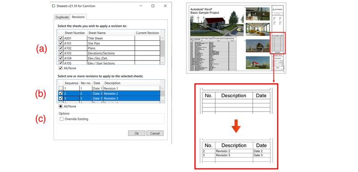The height and width of the screenshot is (172, 358).
Task: Maximize the Sheeets dialog window
Action: (x=153, y=6)
